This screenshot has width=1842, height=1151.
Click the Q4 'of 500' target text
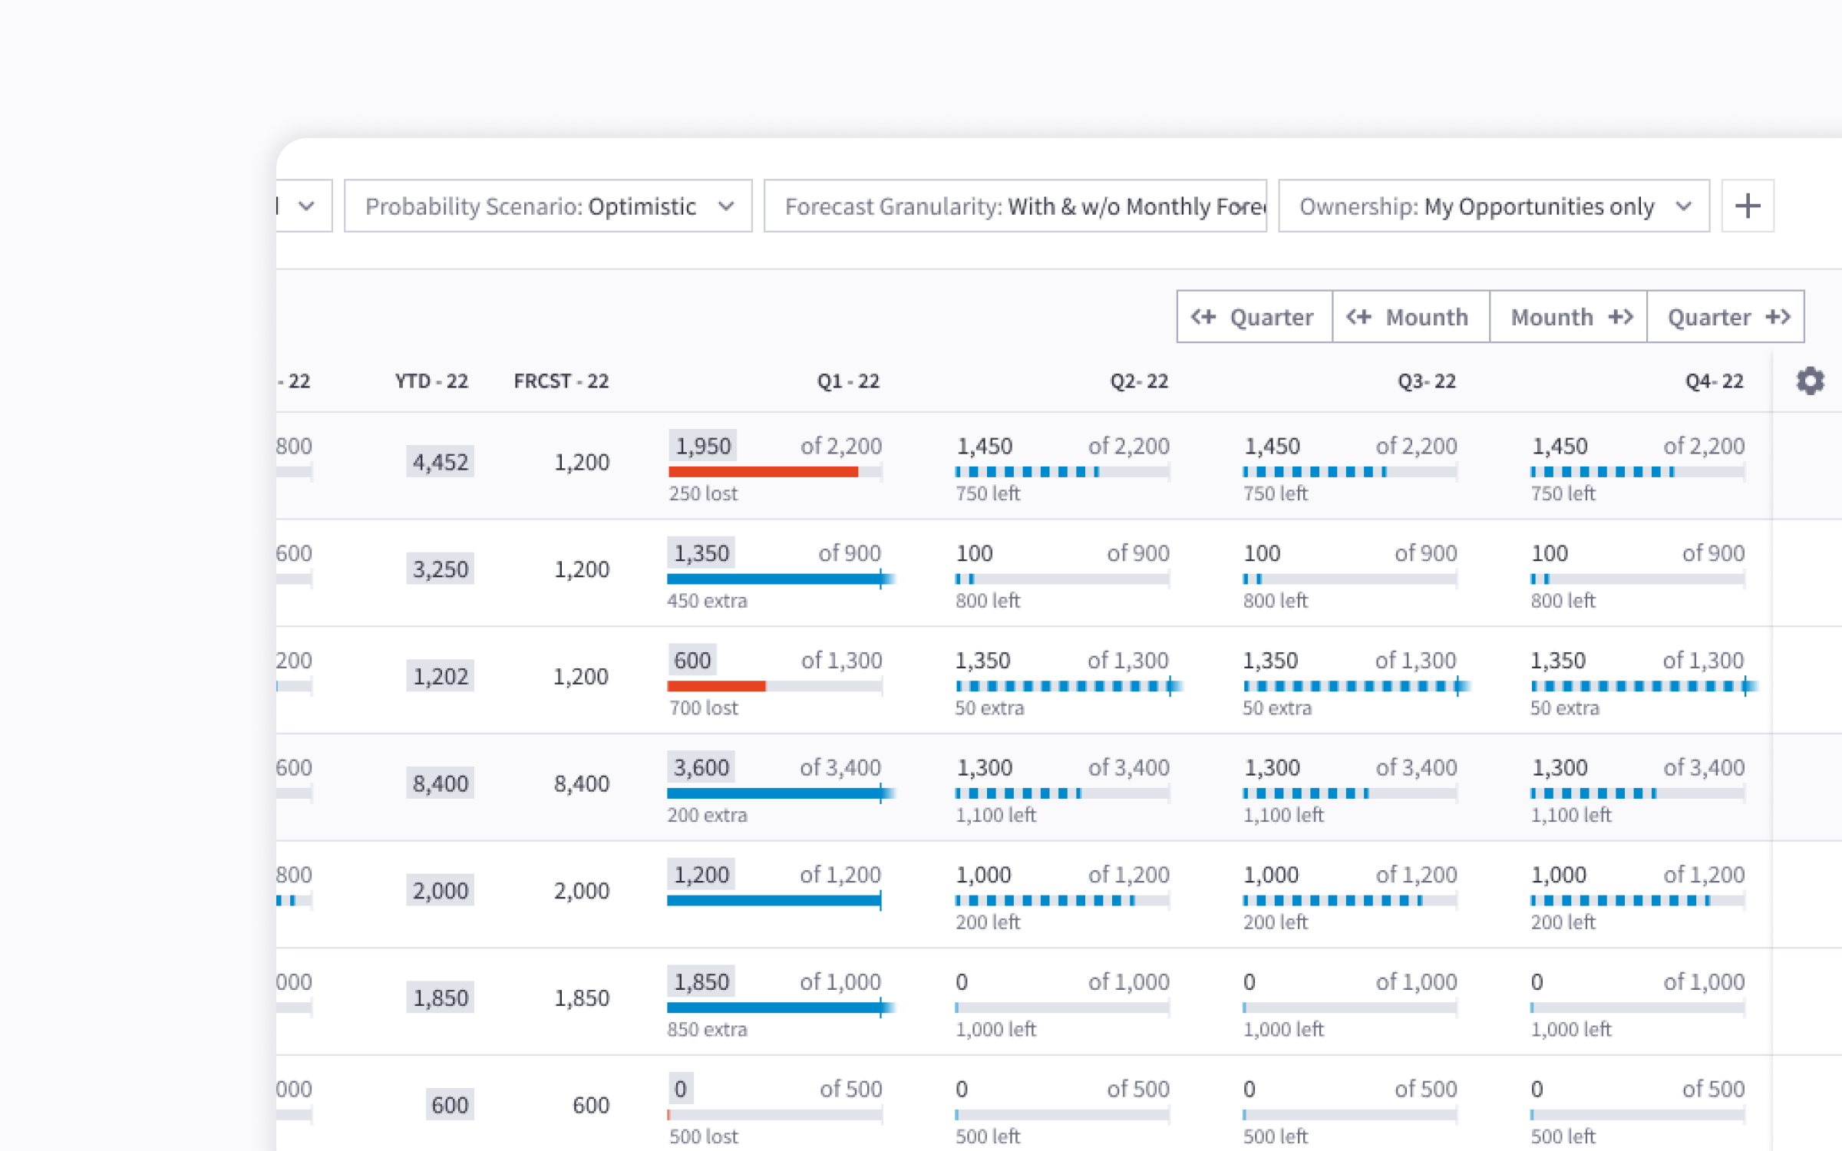click(x=1713, y=1089)
